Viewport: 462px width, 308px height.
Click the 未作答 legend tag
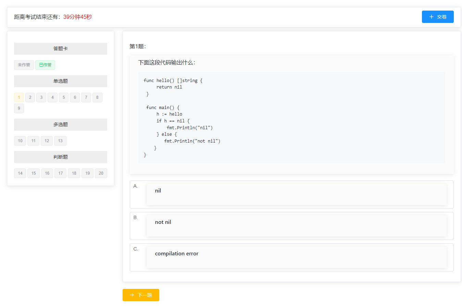coord(24,65)
